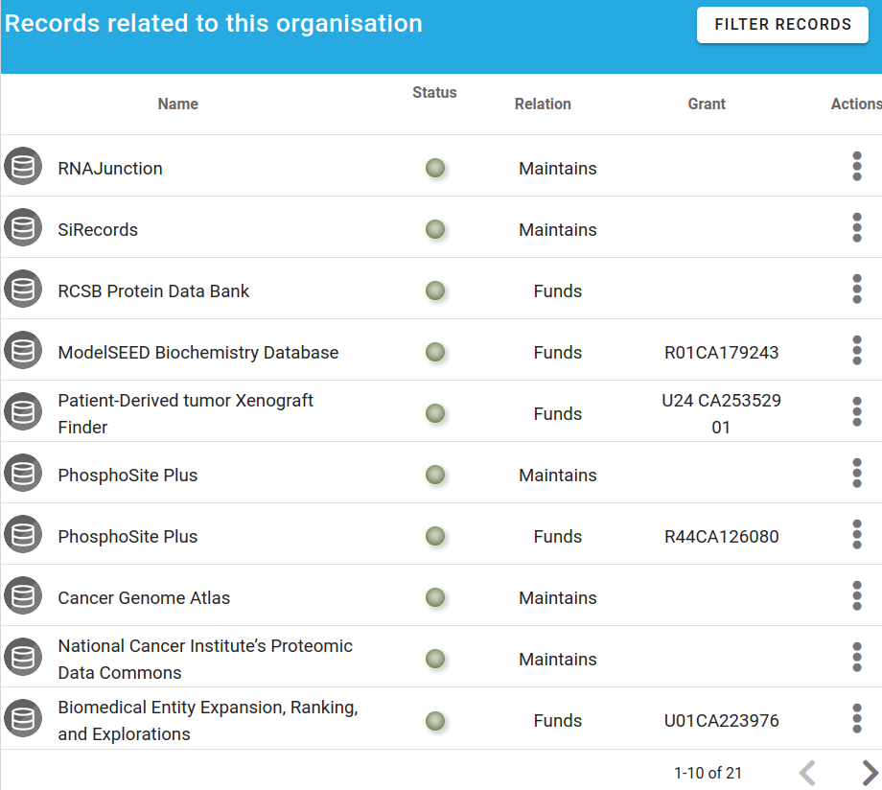Viewport: 882px width, 790px height.
Task: Click Maintains relation for RNAJunction
Action: pyautogui.click(x=557, y=168)
